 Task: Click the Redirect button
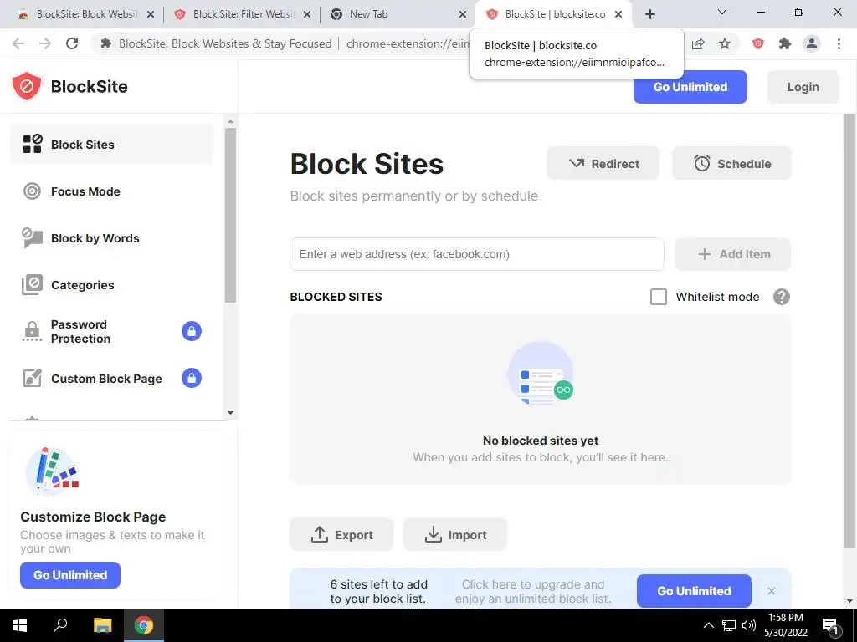pyautogui.click(x=603, y=163)
